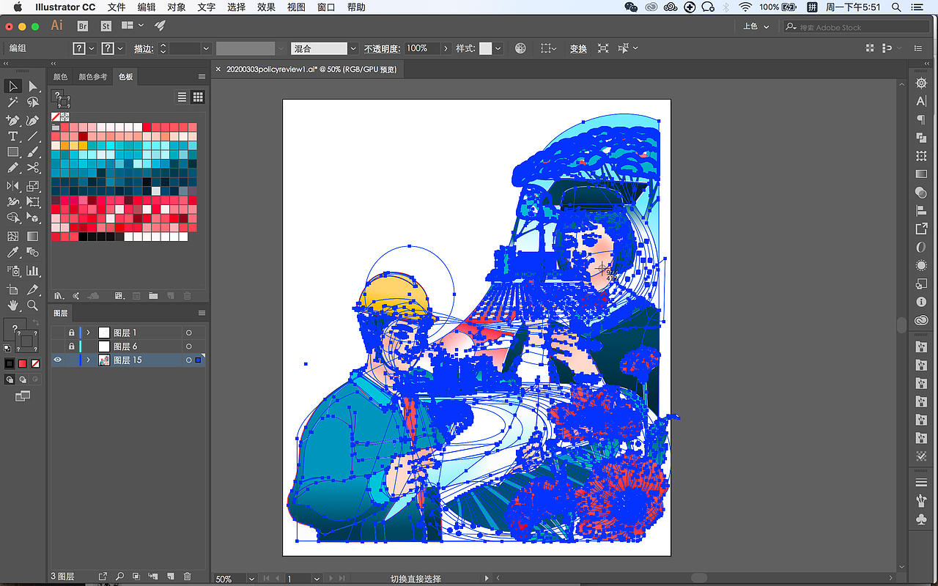Image resolution: width=938 pixels, height=586 pixels.
Task: Select the Hand tool
Action: 13,305
